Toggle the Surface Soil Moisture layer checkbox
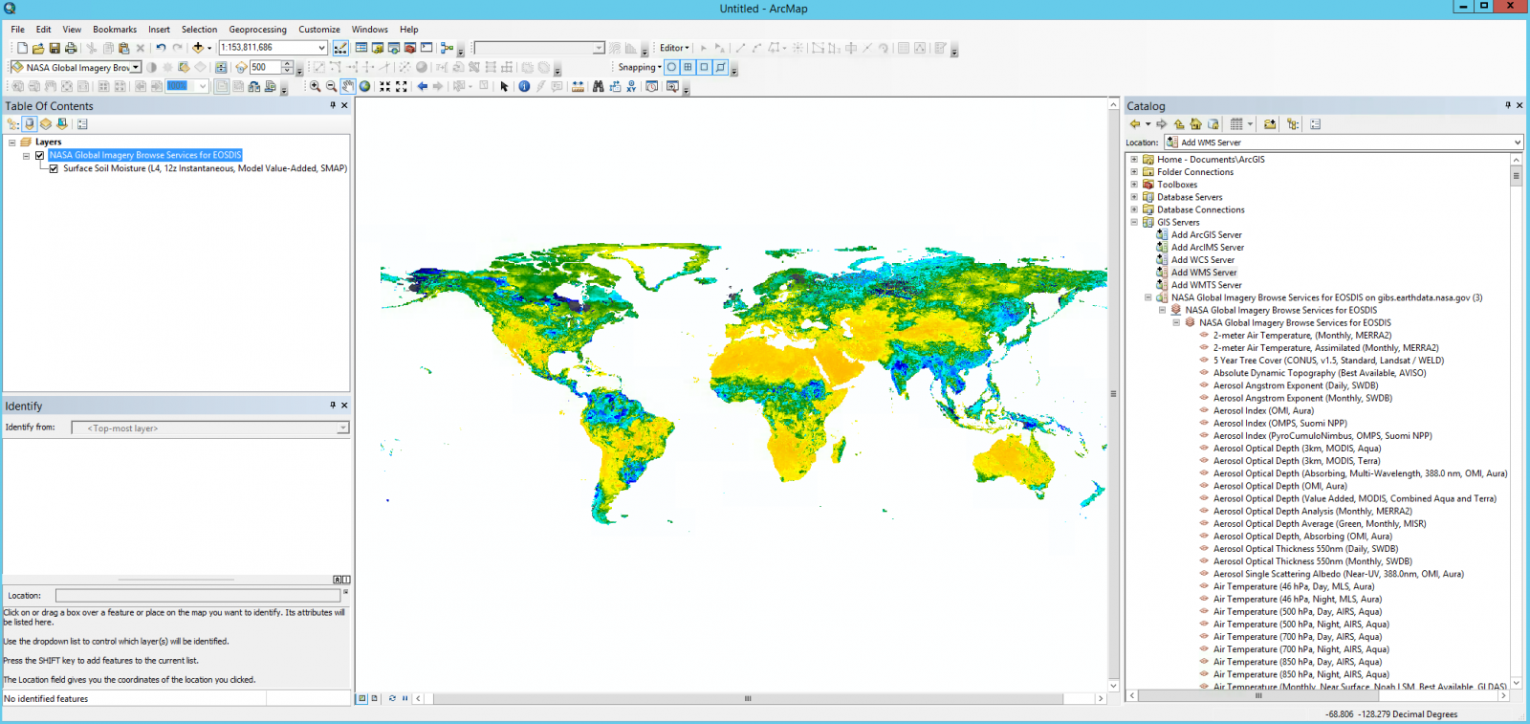Image resolution: width=1530 pixels, height=724 pixels. [x=54, y=168]
